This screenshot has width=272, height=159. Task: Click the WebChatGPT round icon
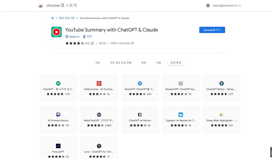pyautogui.click(x=99, y=114)
